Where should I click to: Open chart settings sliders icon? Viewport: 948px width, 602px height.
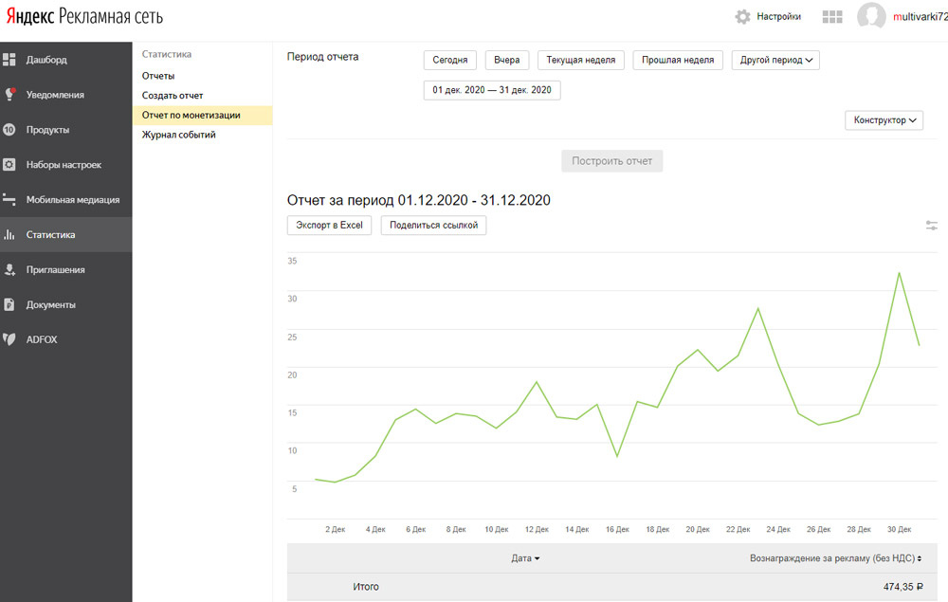point(932,226)
